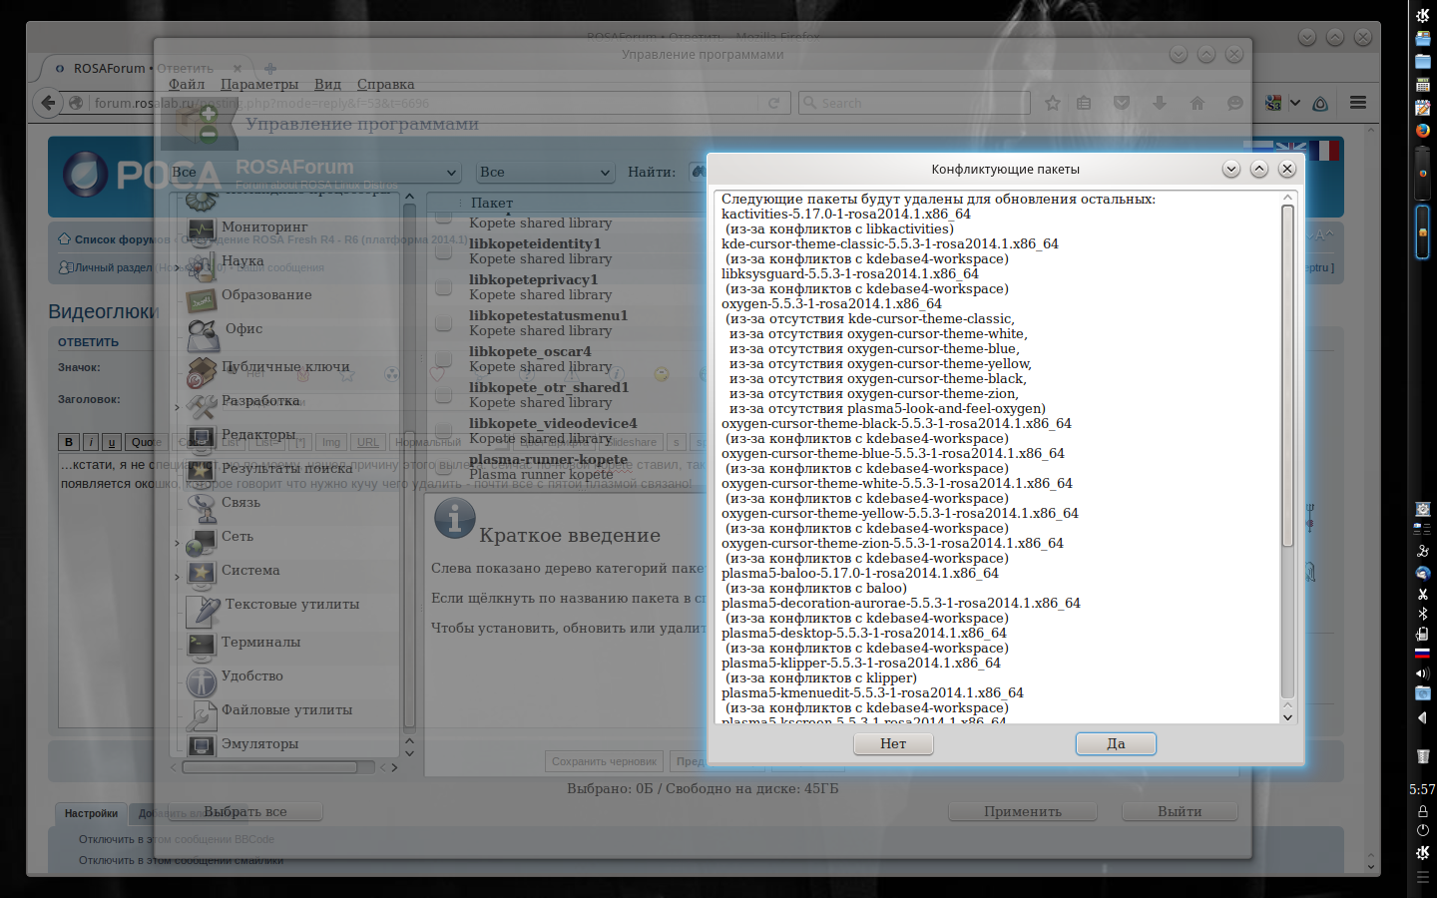Open the Файловые утилиты category

click(x=286, y=709)
